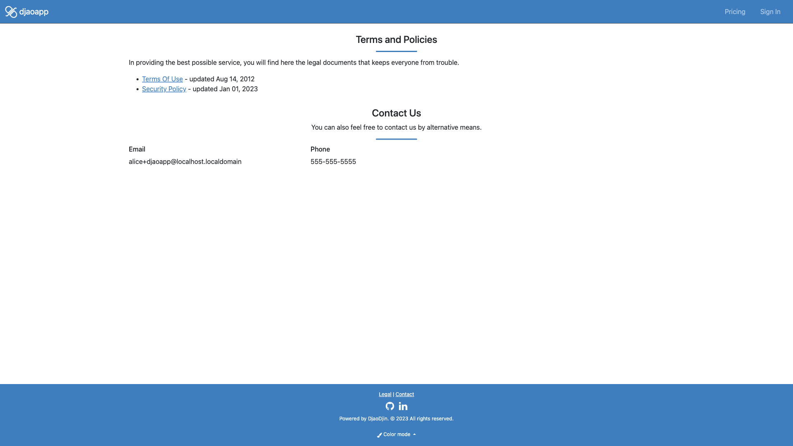The image size is (793, 446).
Task: Open the GitHub icon link in footer
Action: [x=390, y=406]
